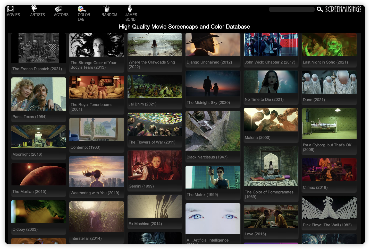Viewport: 370px width, 249px height.
Task: Pick the Random popcorn icon
Action: coord(107,8)
